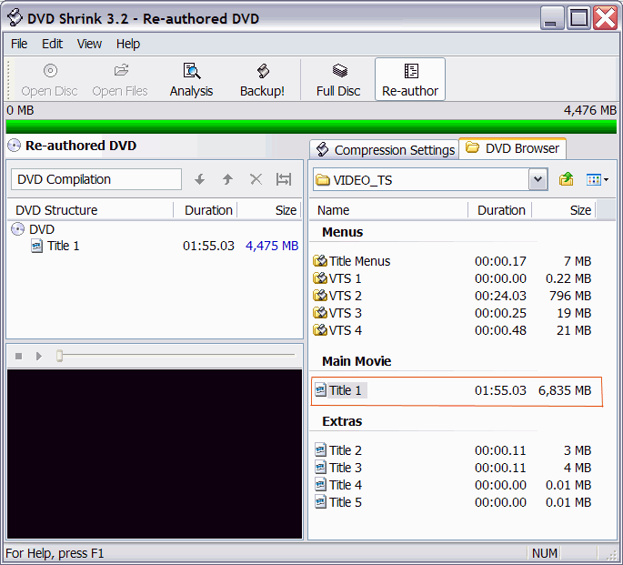Screen dimensions: 623x565
Task: Click the stop playback button
Action: 18,356
